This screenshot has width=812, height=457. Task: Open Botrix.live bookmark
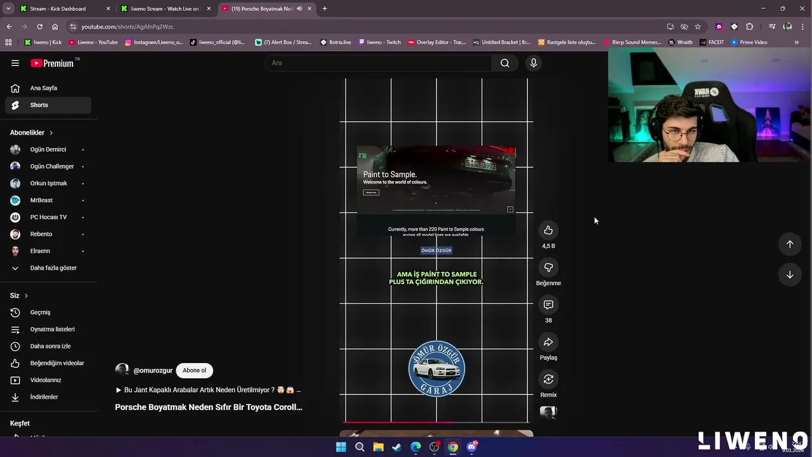[x=336, y=43]
